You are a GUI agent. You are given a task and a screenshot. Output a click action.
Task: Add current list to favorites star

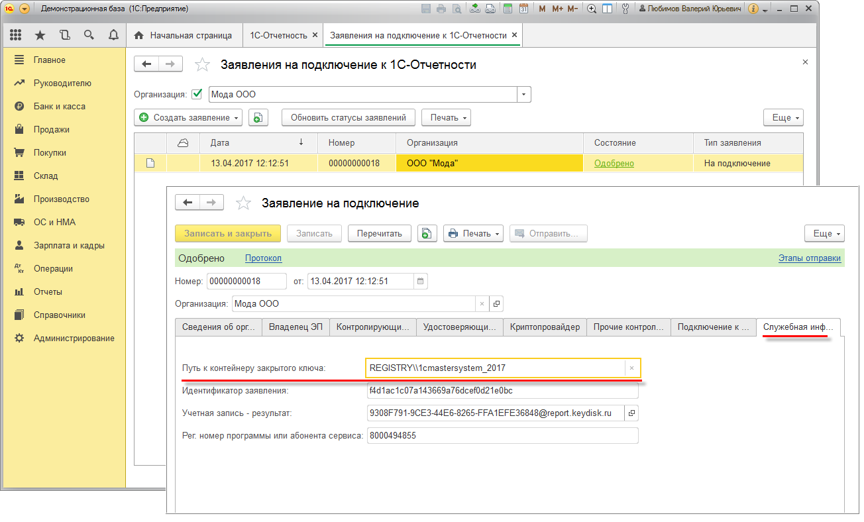click(202, 65)
